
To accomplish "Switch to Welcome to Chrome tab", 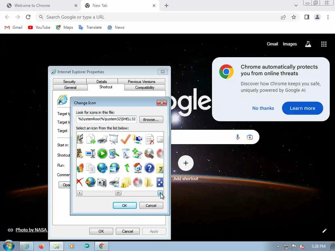I will point(40,6).
